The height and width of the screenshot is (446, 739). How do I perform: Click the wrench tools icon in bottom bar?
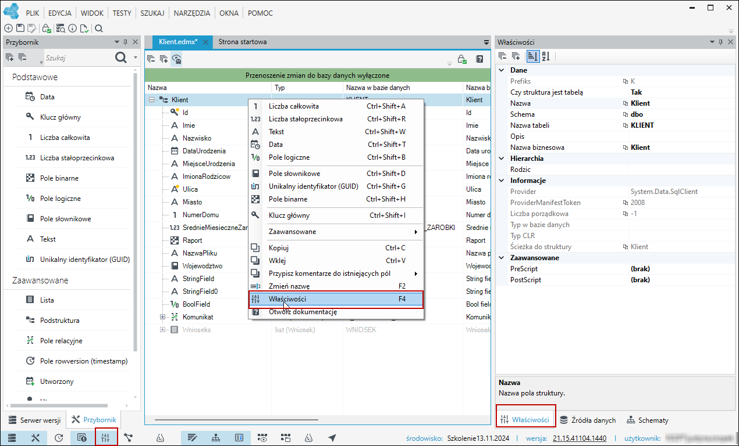tap(35, 437)
